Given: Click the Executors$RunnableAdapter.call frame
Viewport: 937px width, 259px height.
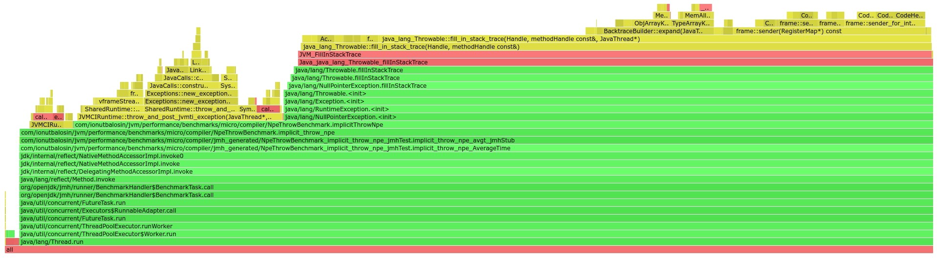Looking at the screenshot, I should click(x=476, y=211).
